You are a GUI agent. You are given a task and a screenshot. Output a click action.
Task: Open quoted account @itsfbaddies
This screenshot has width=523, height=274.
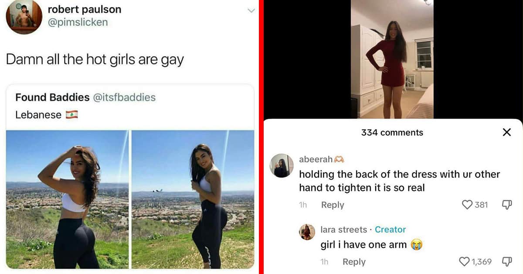[124, 97]
